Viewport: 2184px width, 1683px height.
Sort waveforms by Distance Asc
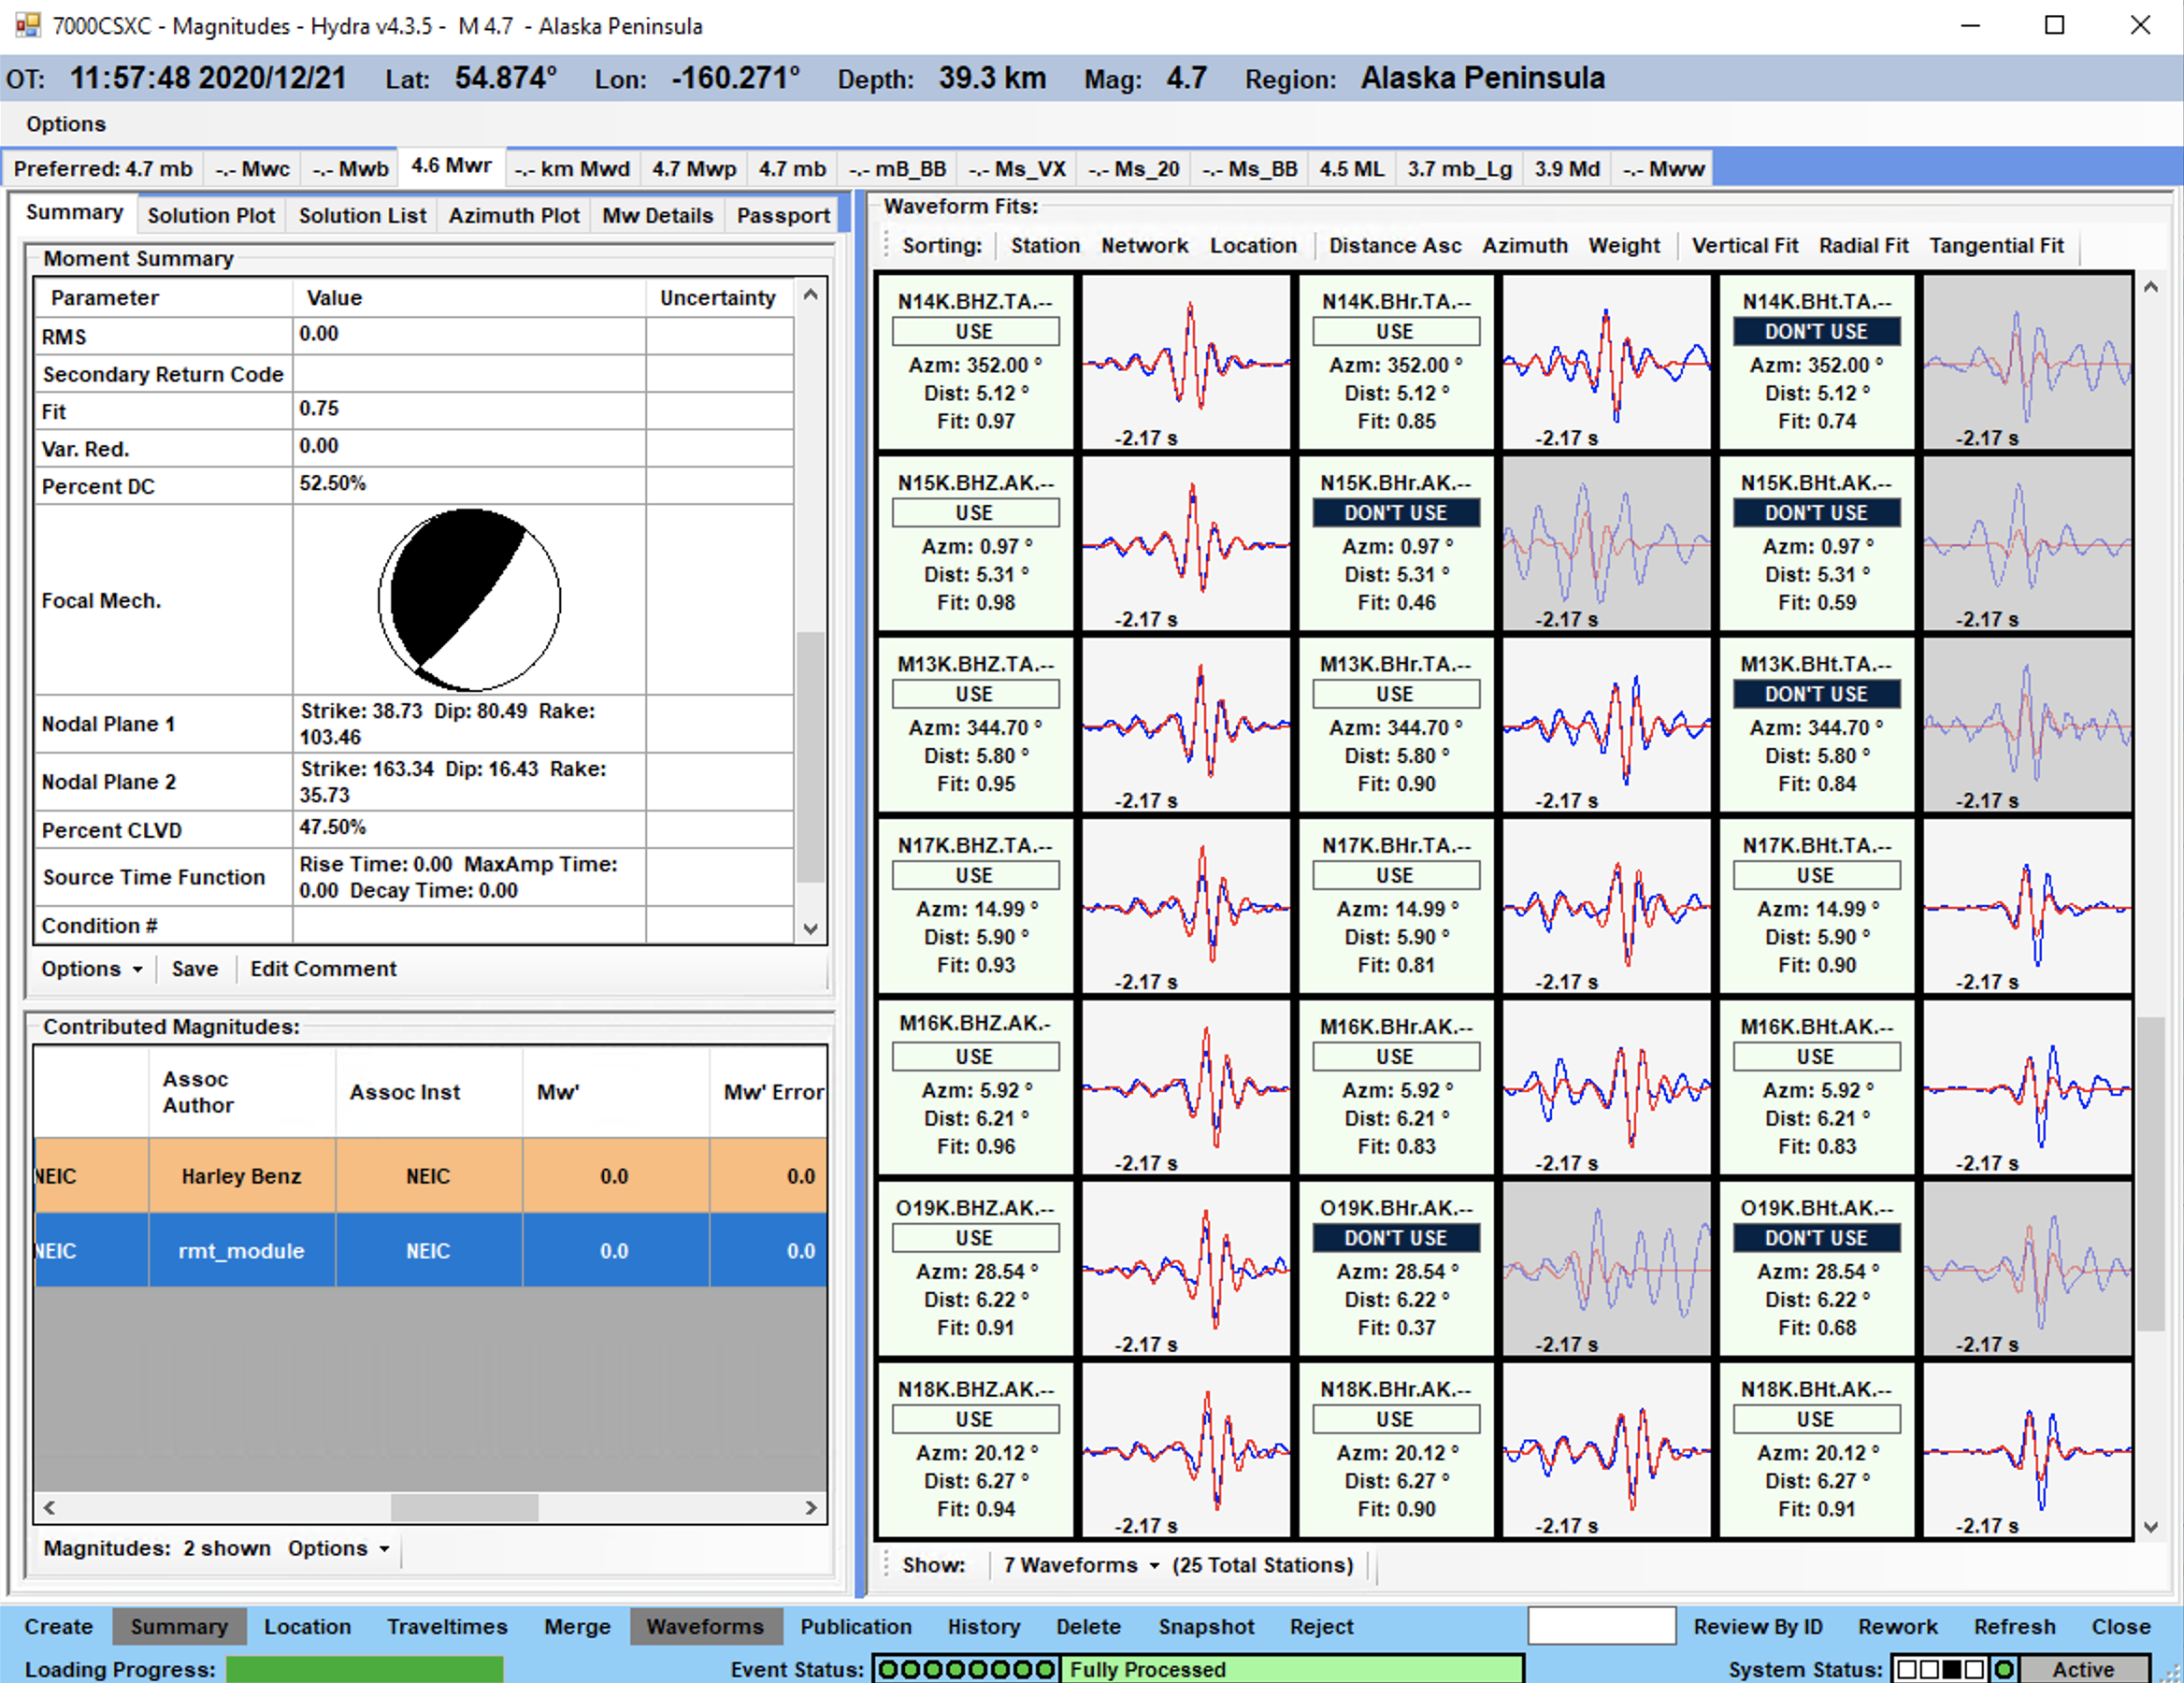click(1394, 246)
